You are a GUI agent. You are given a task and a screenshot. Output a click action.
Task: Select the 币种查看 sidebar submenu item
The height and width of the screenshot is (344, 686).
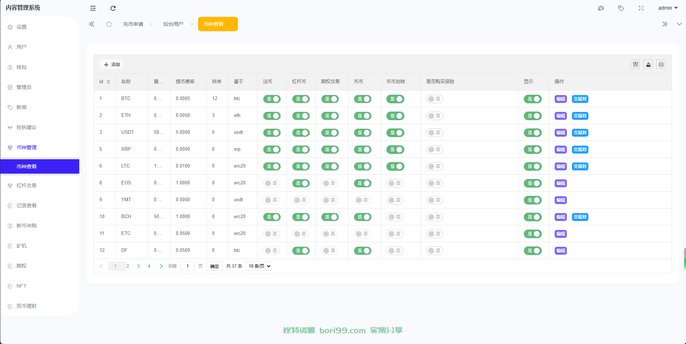click(40, 166)
